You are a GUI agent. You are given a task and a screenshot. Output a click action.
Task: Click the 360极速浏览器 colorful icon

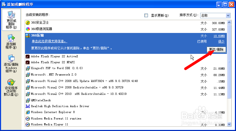click(28, 29)
